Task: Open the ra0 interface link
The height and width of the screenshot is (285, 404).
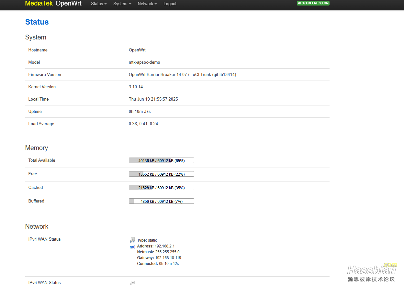Action: (132, 247)
